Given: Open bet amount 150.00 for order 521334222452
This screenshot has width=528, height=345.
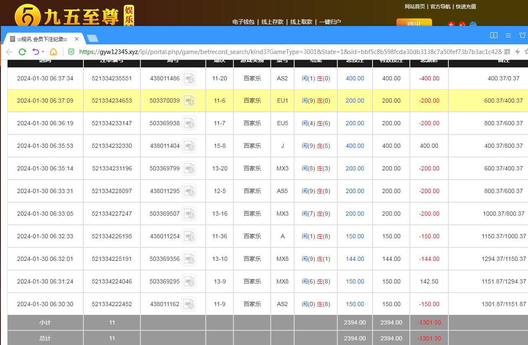Looking at the screenshot, I should [x=355, y=304].
